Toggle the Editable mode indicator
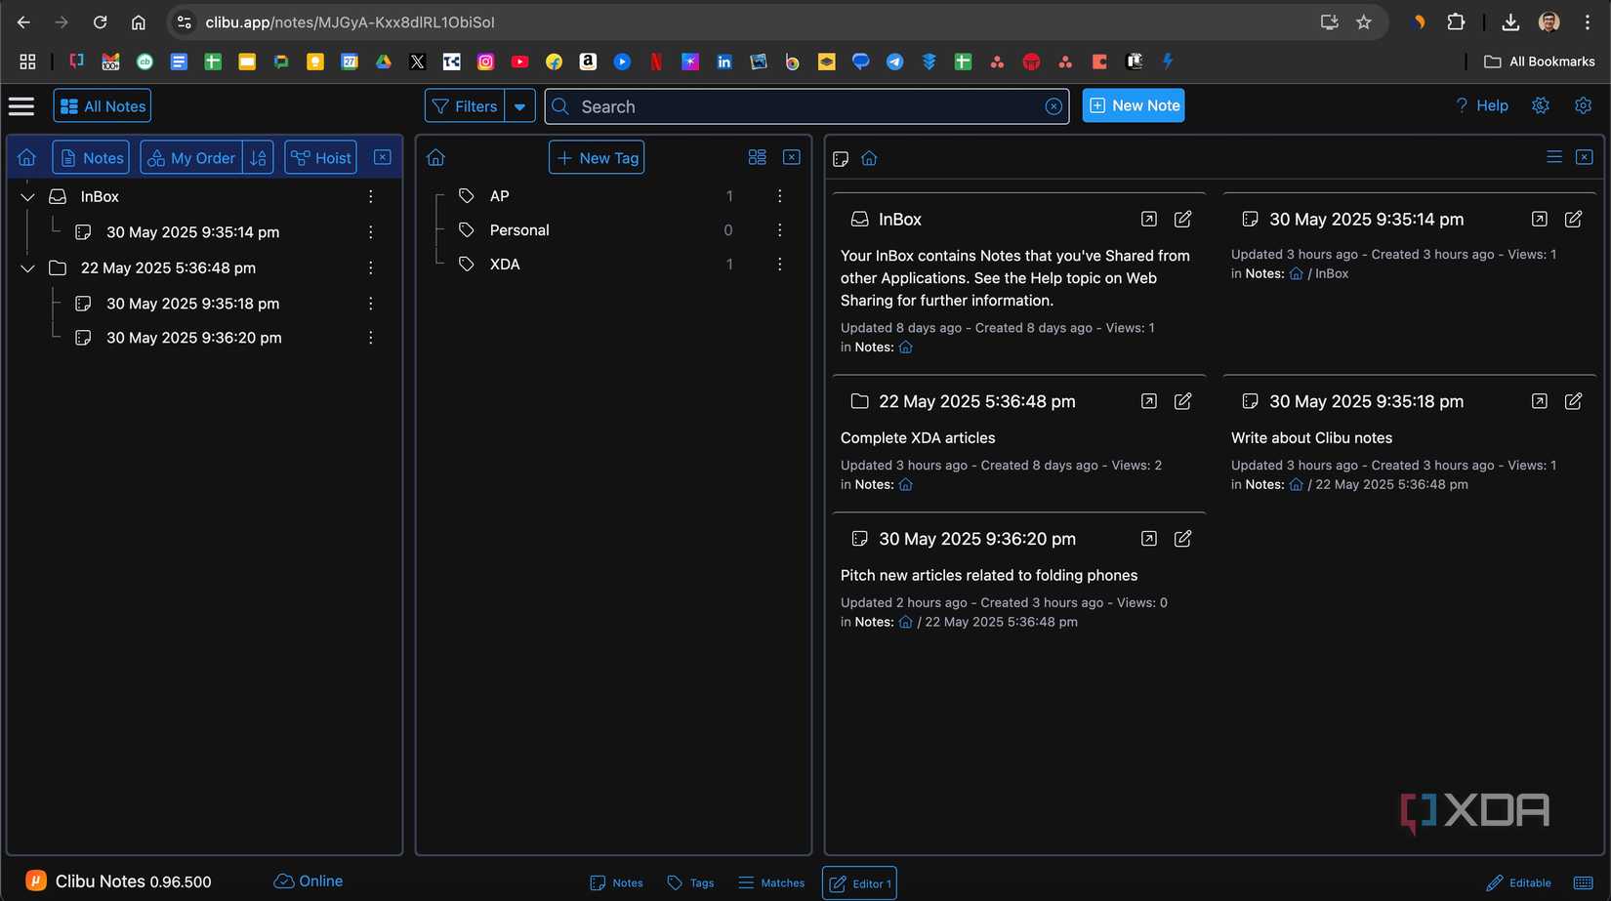Viewport: 1611px width, 901px height. click(x=1518, y=882)
